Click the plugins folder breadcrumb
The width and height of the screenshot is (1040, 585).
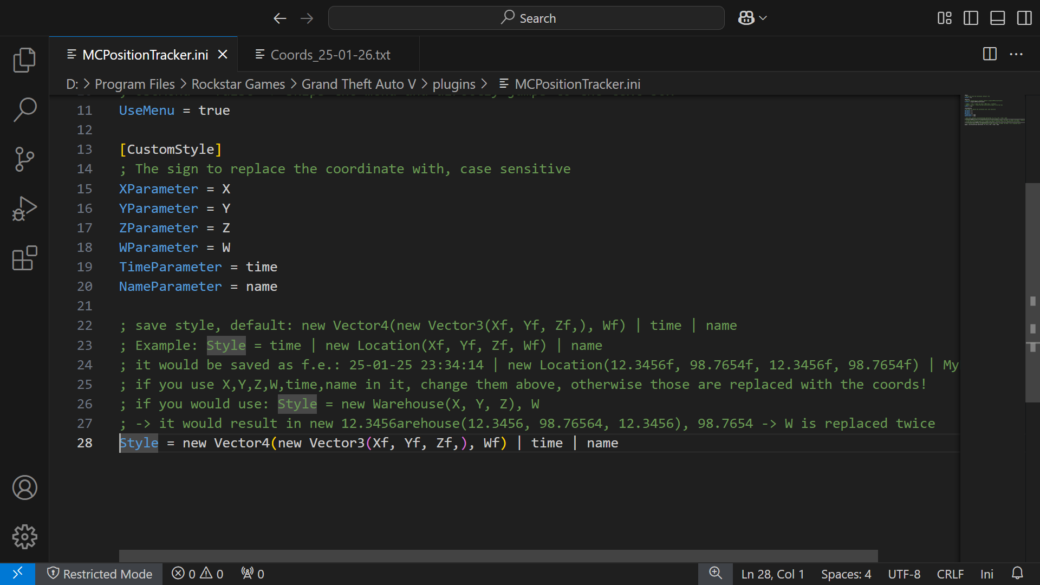point(453,84)
